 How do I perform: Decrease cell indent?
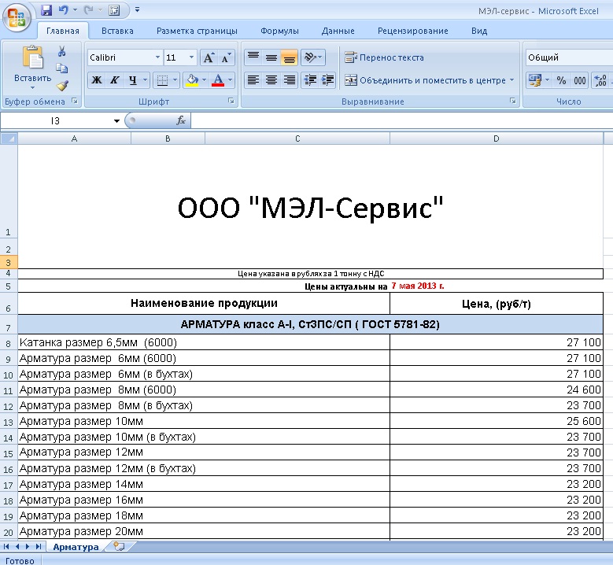tap(310, 80)
